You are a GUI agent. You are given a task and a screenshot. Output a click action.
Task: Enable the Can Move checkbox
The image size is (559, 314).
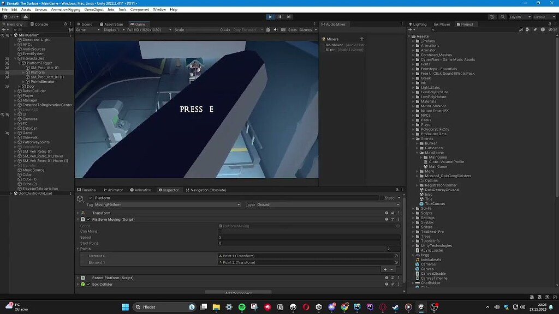coord(220,231)
